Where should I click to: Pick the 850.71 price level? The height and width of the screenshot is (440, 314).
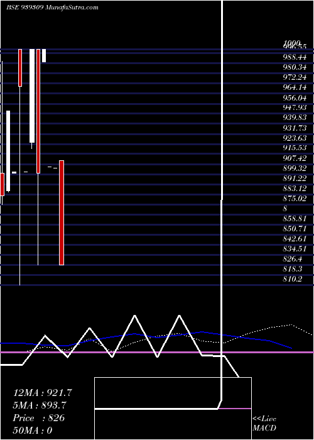click(x=295, y=229)
